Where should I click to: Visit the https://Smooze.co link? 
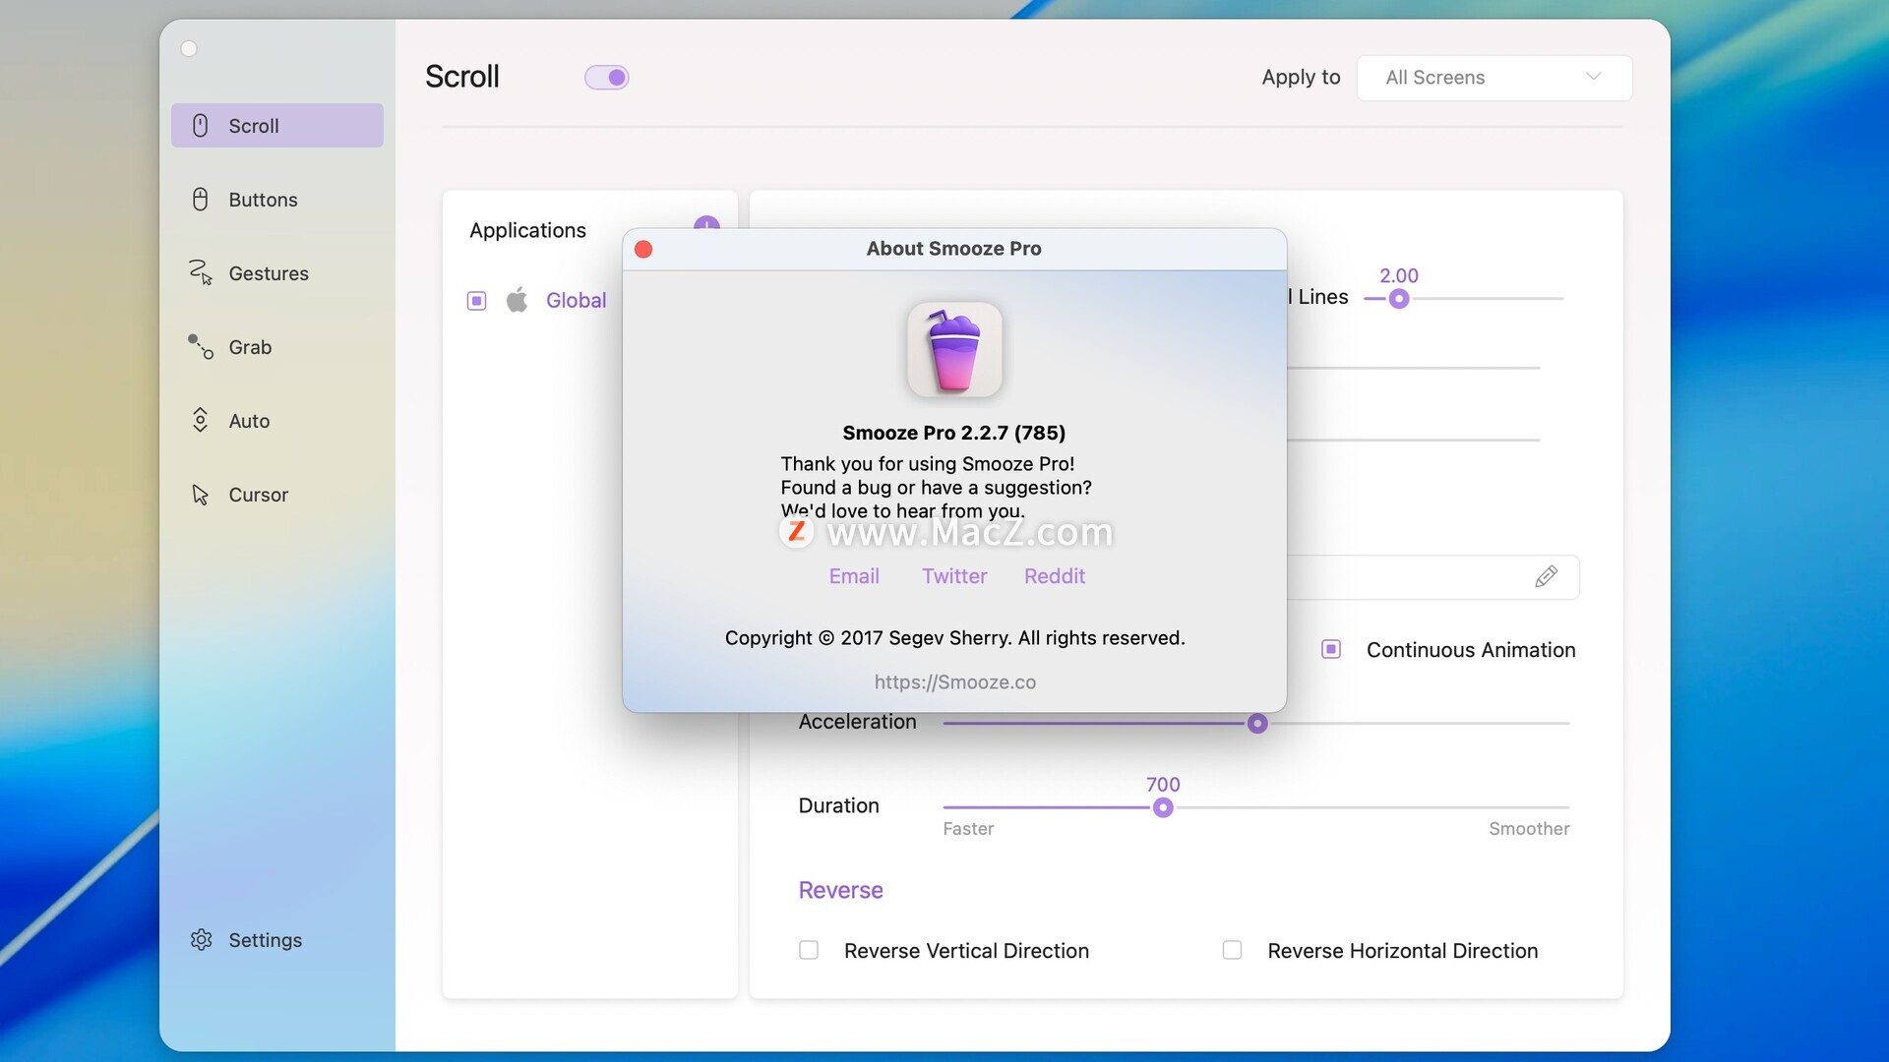coord(954,681)
